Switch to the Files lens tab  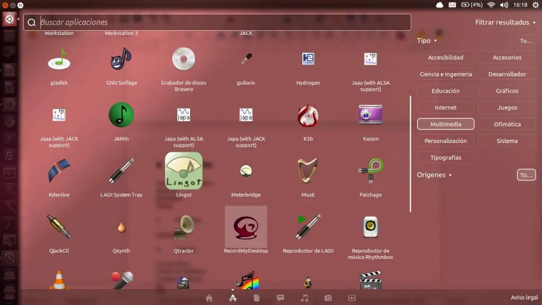point(257,298)
